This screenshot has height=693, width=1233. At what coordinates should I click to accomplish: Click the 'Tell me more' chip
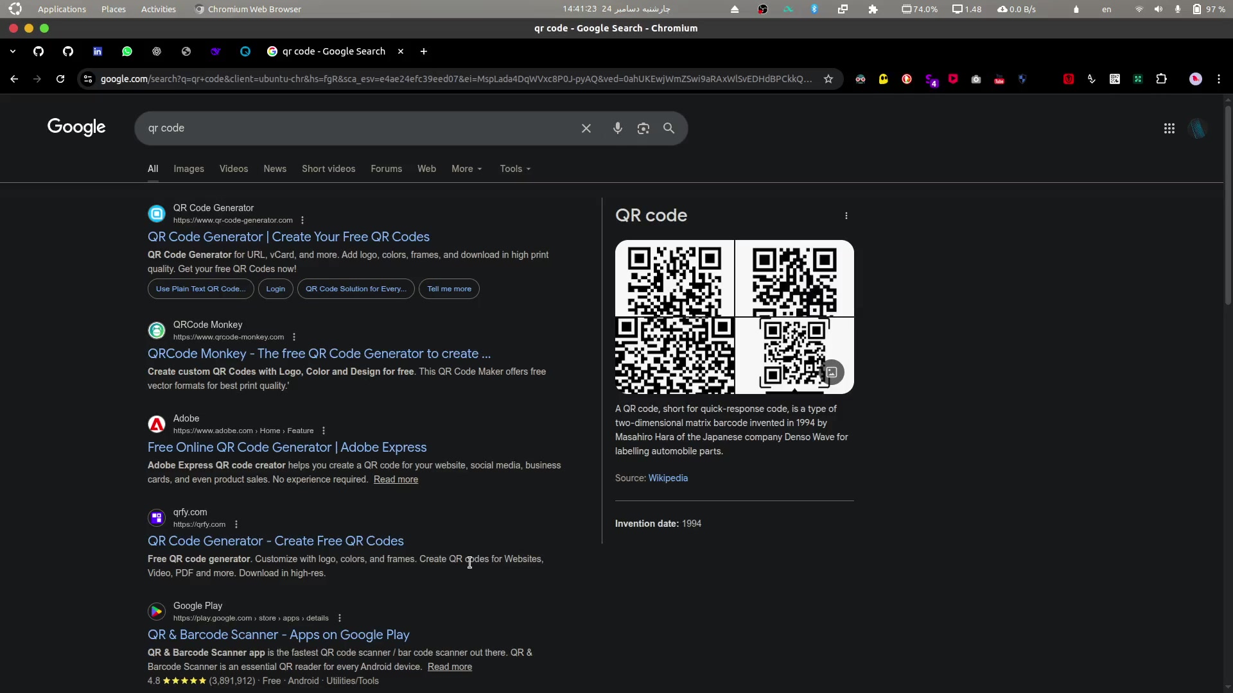(449, 289)
